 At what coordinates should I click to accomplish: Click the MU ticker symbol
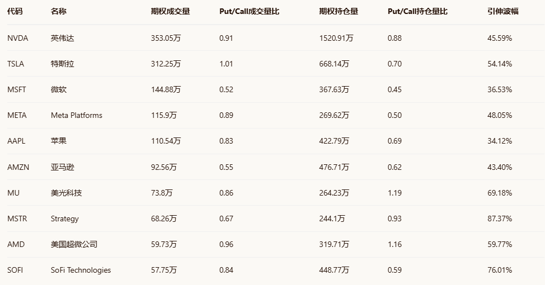13,193
